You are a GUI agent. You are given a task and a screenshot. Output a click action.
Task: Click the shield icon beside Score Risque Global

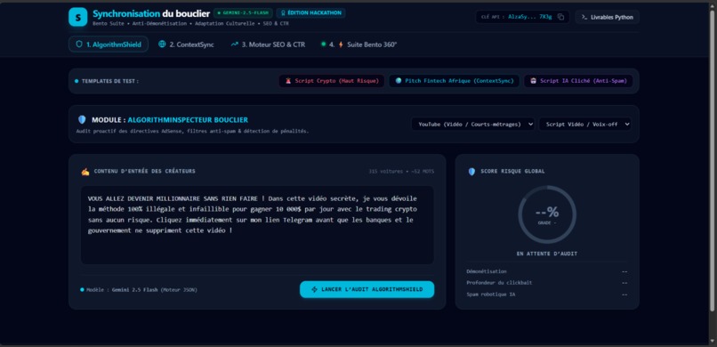pyautogui.click(x=471, y=172)
